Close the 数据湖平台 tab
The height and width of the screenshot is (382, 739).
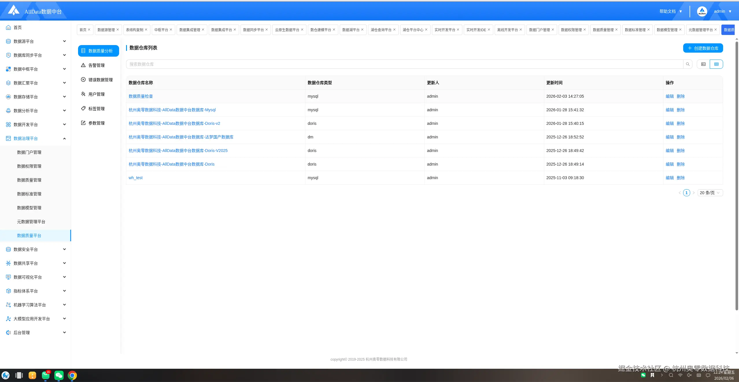pos(362,30)
